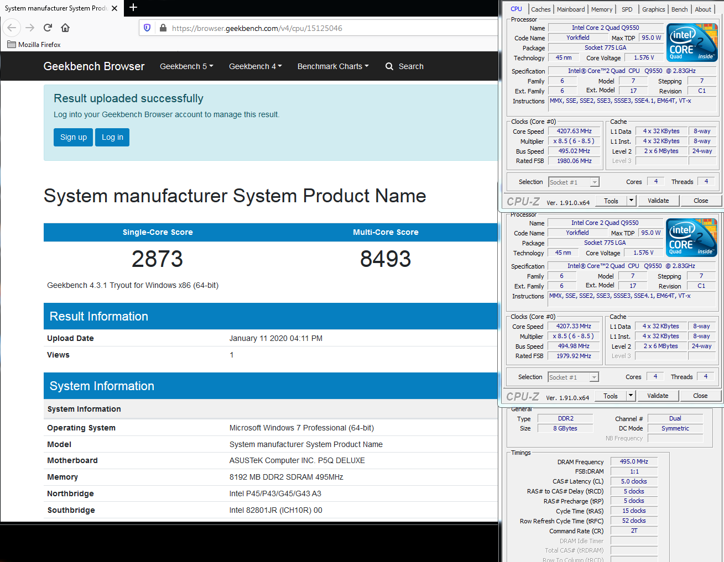Click Core Voltage 1.576 V in top CPU-Z
Viewport: 724px width, 562px height.
tap(644, 57)
